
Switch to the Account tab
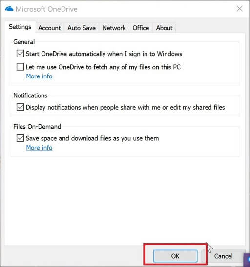[x=49, y=28]
